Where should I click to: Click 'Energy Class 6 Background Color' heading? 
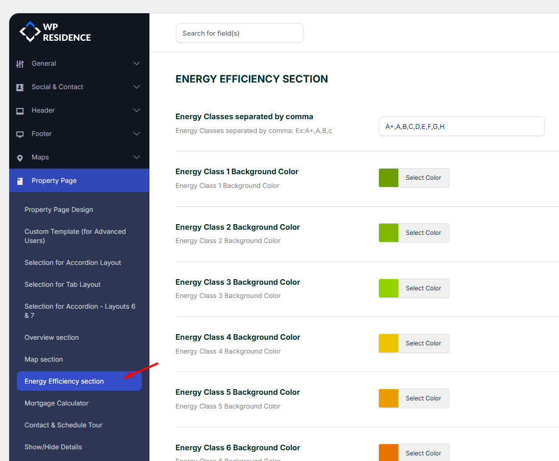238,448
